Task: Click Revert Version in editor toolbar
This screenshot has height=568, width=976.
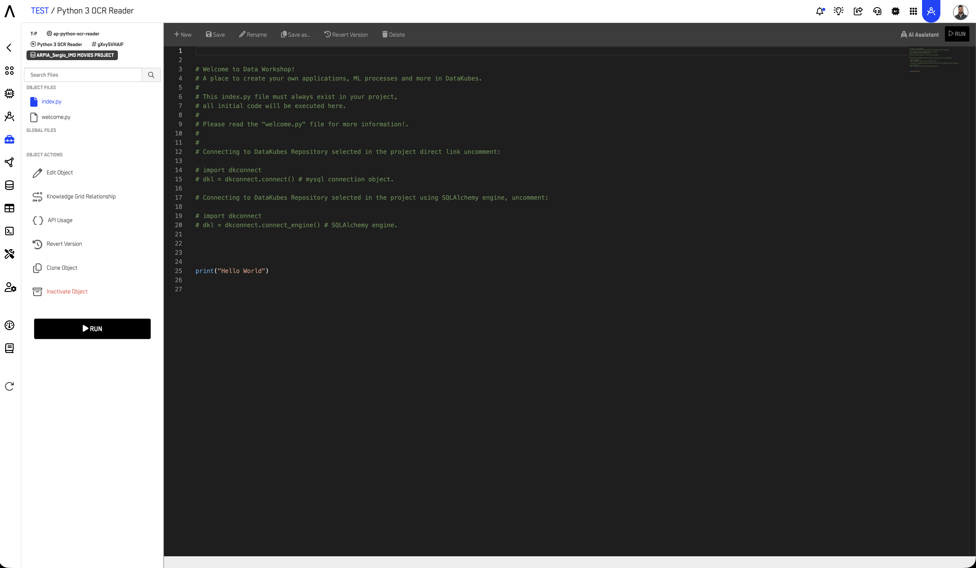Action: [346, 34]
